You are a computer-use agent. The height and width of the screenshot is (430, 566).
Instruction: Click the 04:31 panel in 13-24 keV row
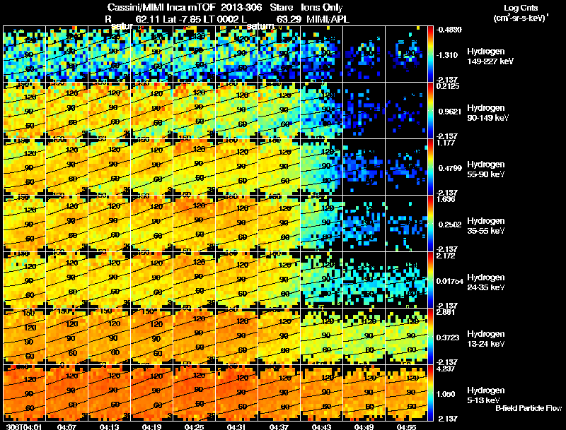pos(236,336)
